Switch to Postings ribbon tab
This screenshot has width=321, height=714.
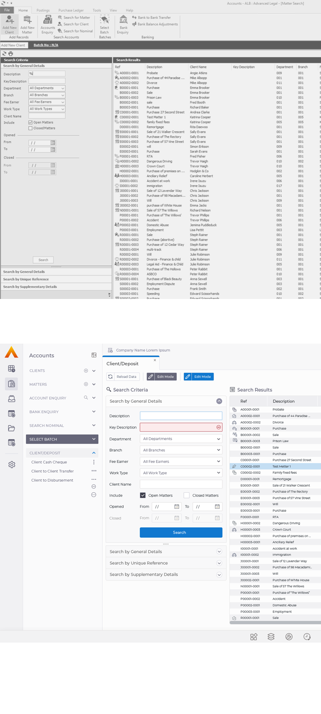[x=43, y=10]
